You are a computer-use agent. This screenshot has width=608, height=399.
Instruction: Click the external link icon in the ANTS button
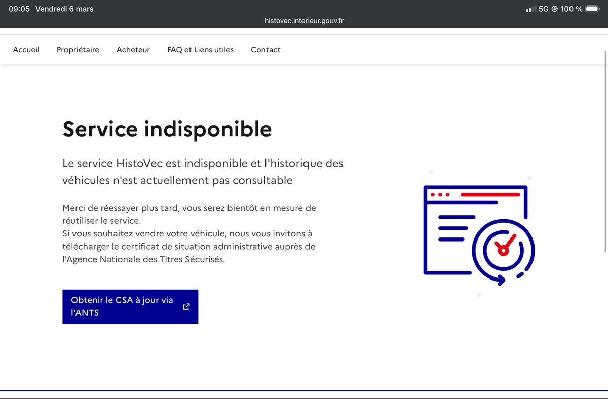(x=186, y=306)
